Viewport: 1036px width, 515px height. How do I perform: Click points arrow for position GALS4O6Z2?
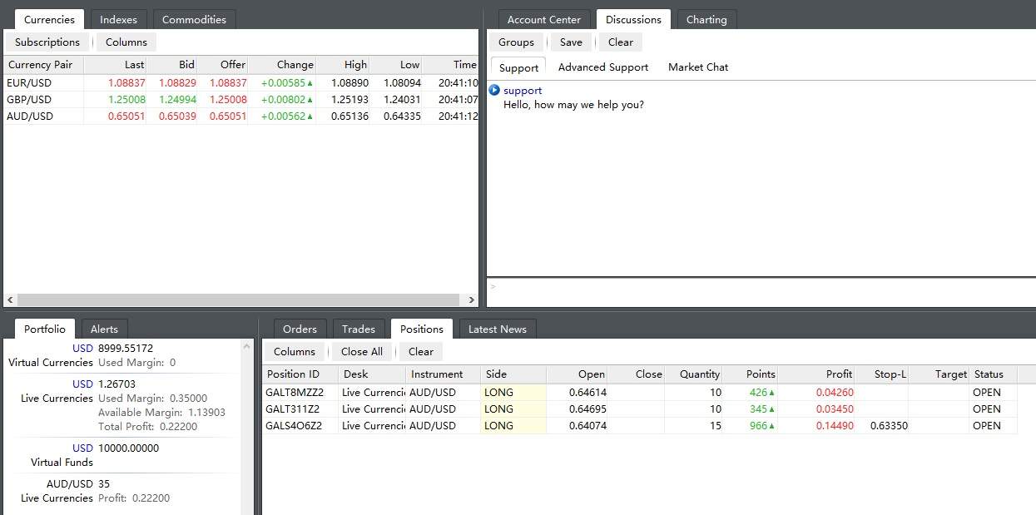[x=771, y=426]
